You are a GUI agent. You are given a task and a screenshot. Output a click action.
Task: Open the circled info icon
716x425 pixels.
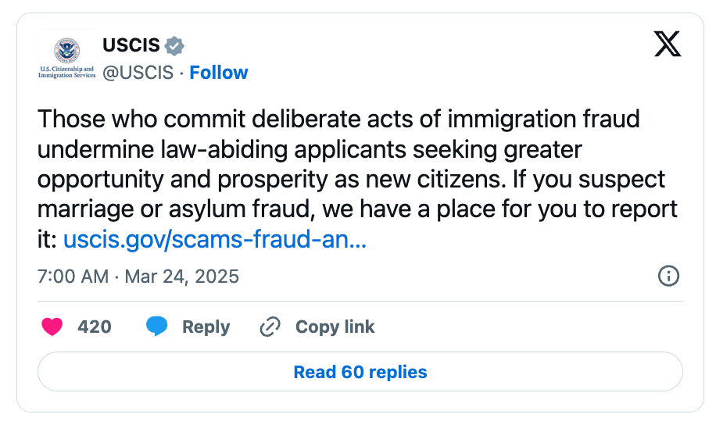668,276
